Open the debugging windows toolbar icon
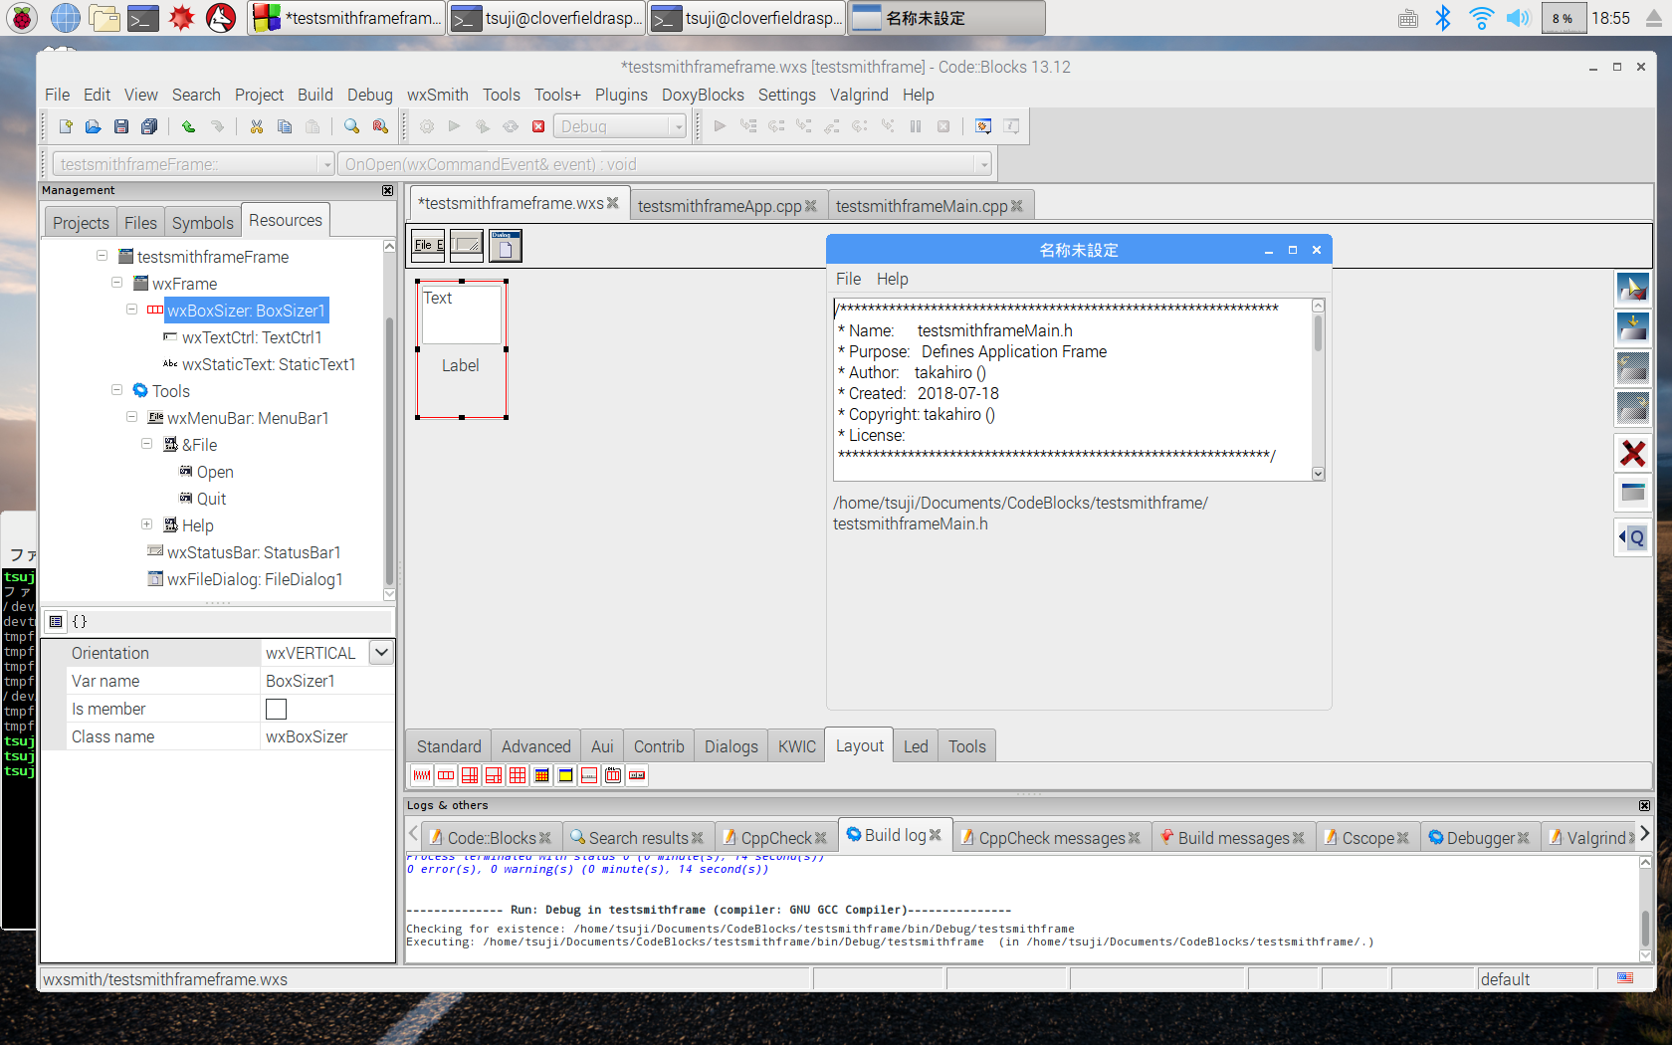This screenshot has width=1672, height=1045. tap(983, 126)
